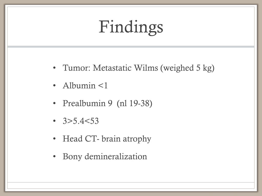Click the Findings slide title

131,28
